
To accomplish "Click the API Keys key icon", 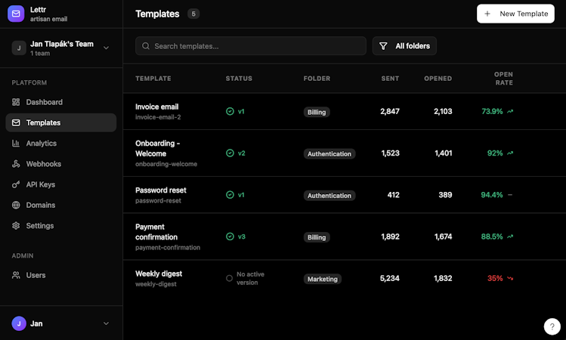I will [x=17, y=184].
